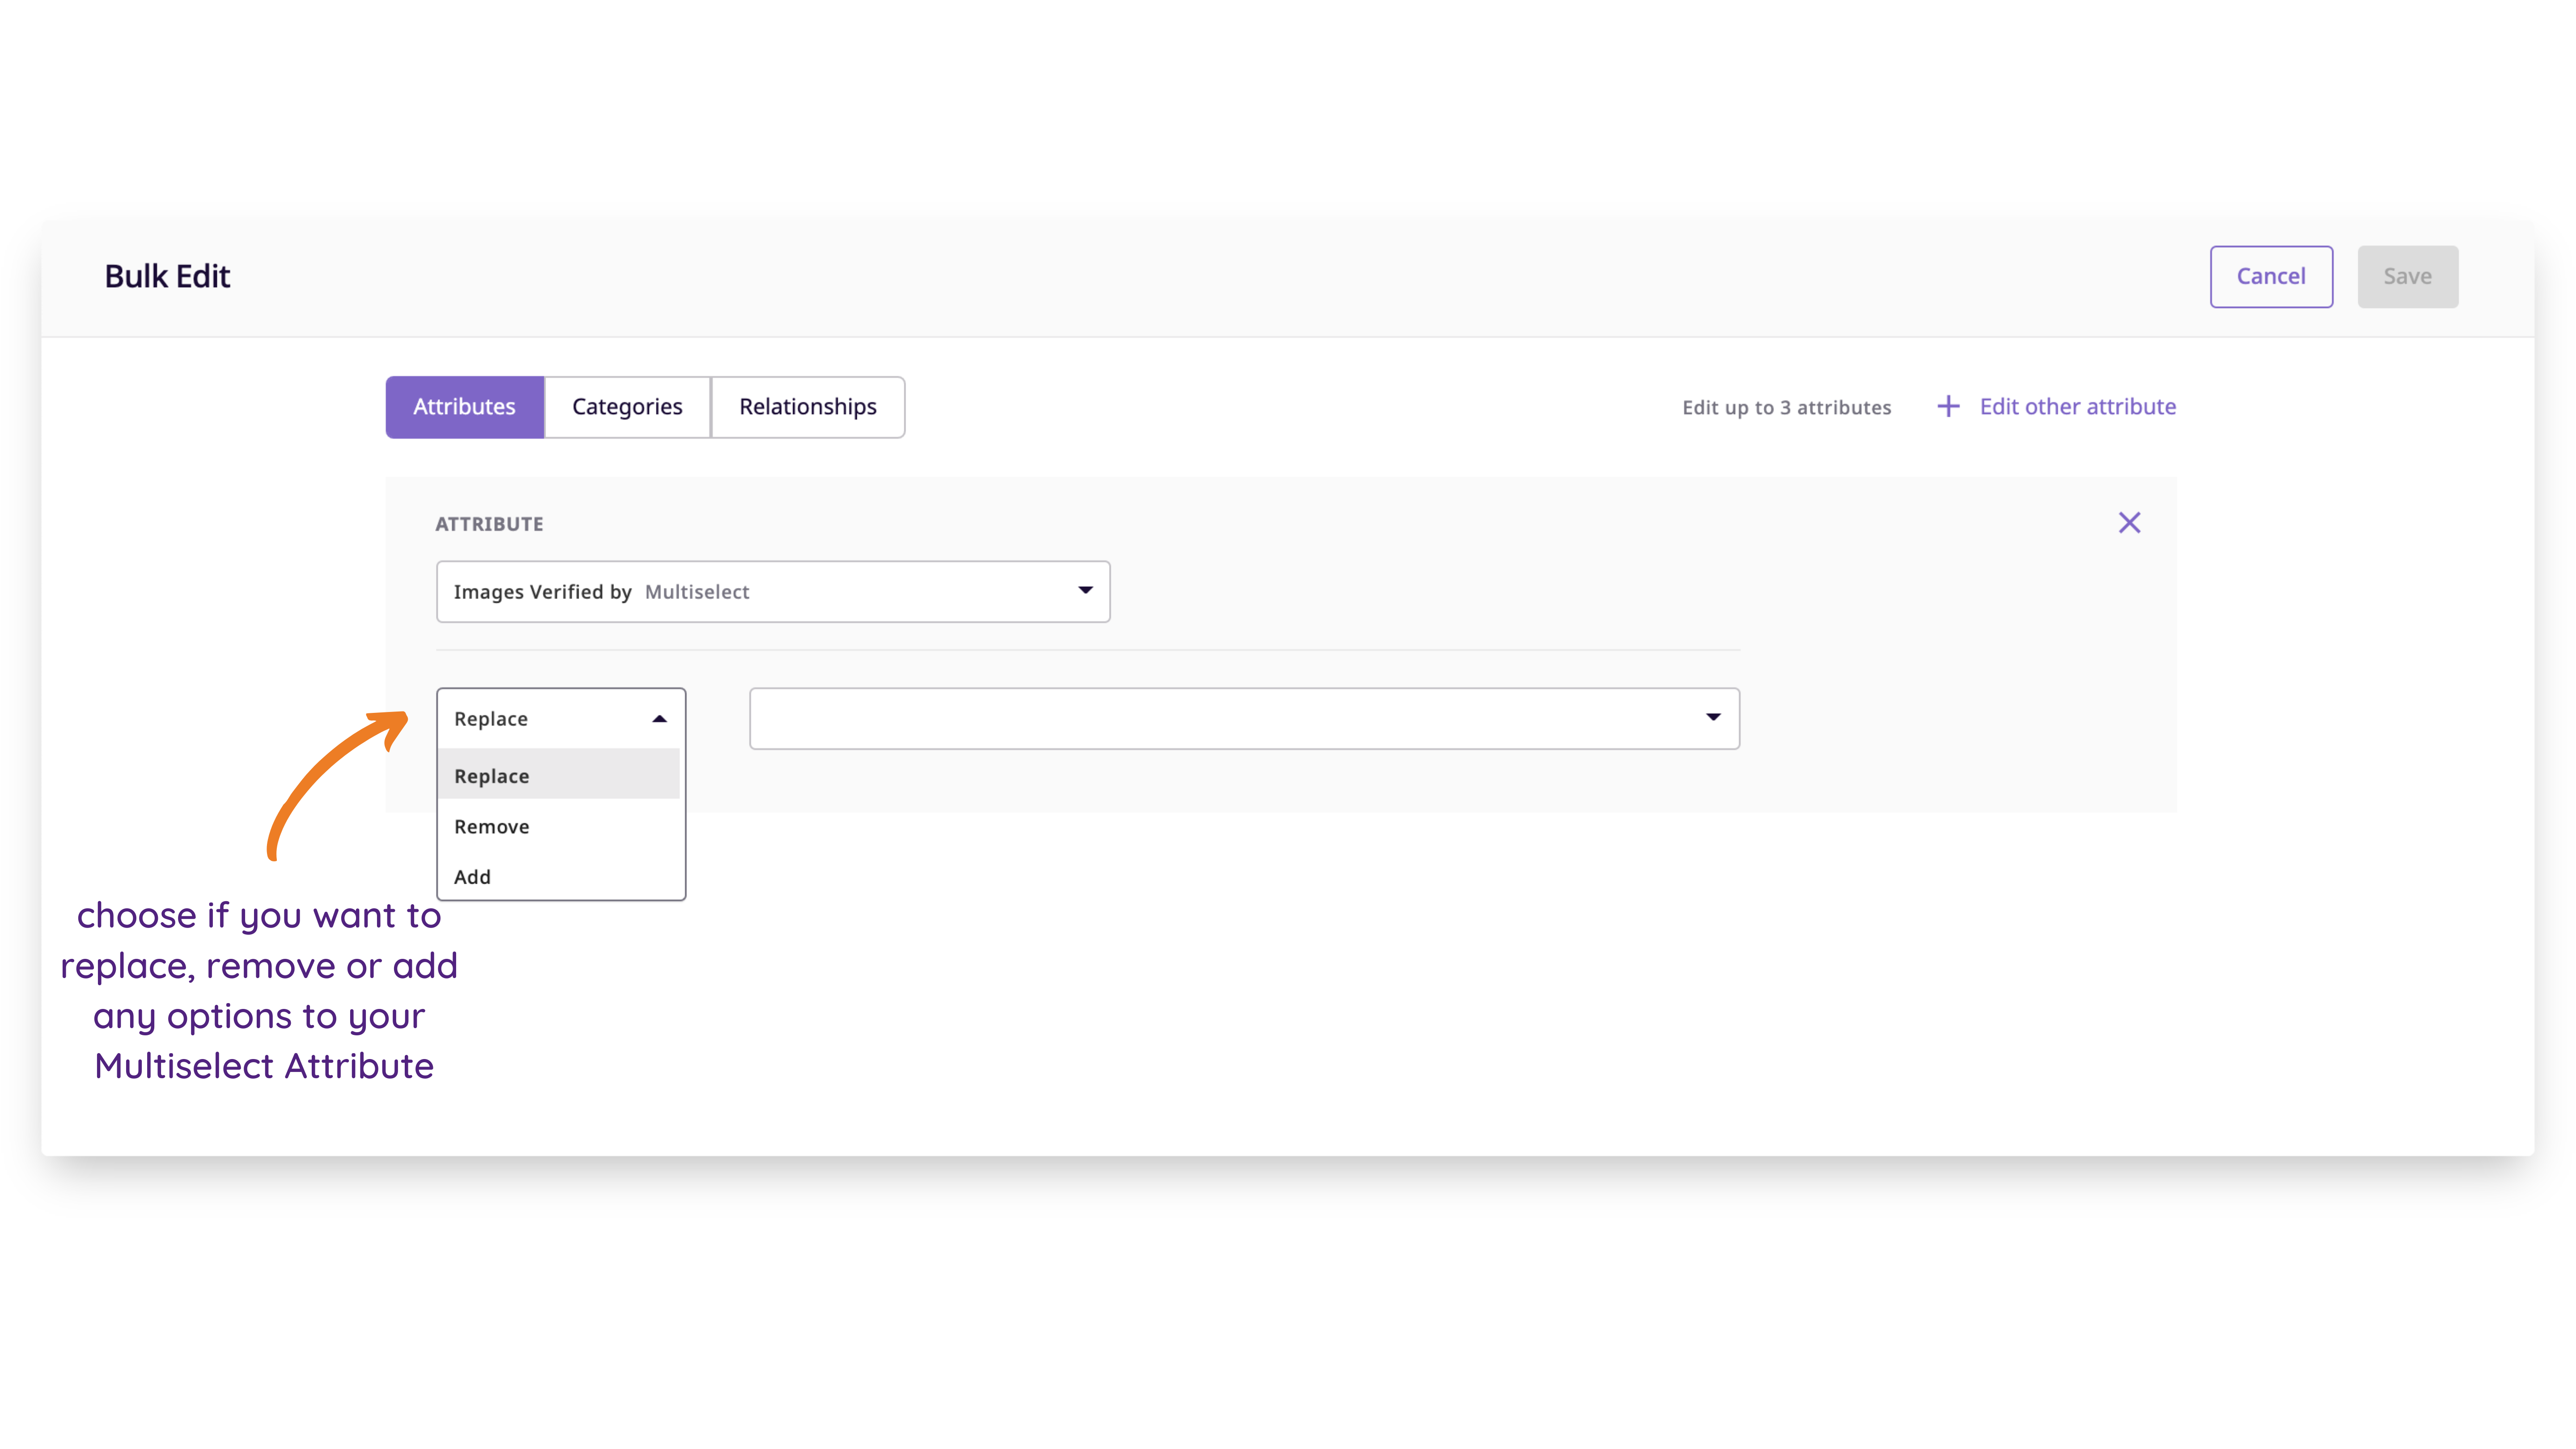The height and width of the screenshot is (1449, 2576).
Task: Click the 'Edit up to 3 attributes' text
Action: [1786, 407]
